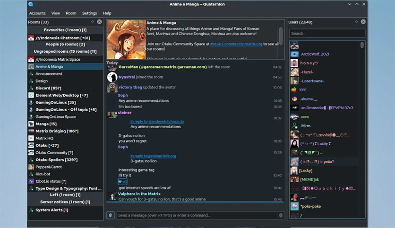Click the t2bot.io status room icon
This screenshot has width=395, height=228.
point(31,181)
